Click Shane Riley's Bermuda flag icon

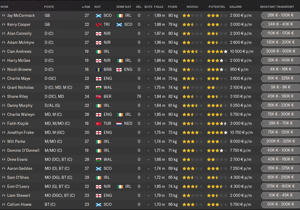(x=98, y=97)
